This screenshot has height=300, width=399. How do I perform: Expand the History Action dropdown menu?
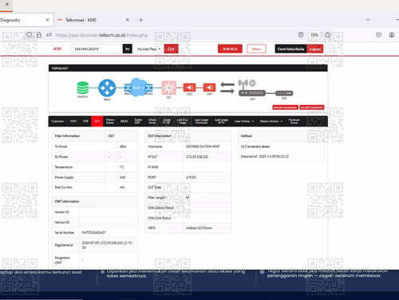(x=271, y=121)
